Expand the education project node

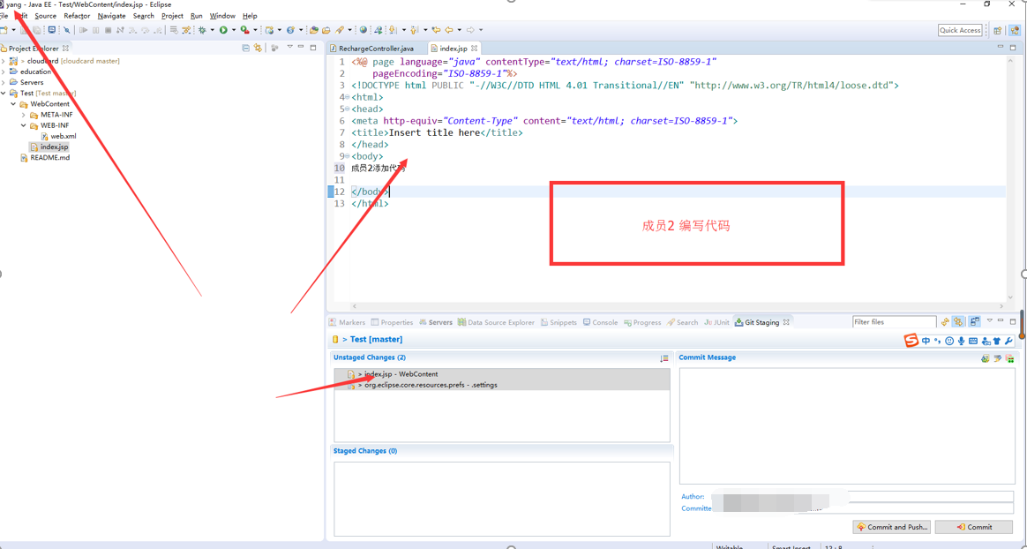[4, 71]
